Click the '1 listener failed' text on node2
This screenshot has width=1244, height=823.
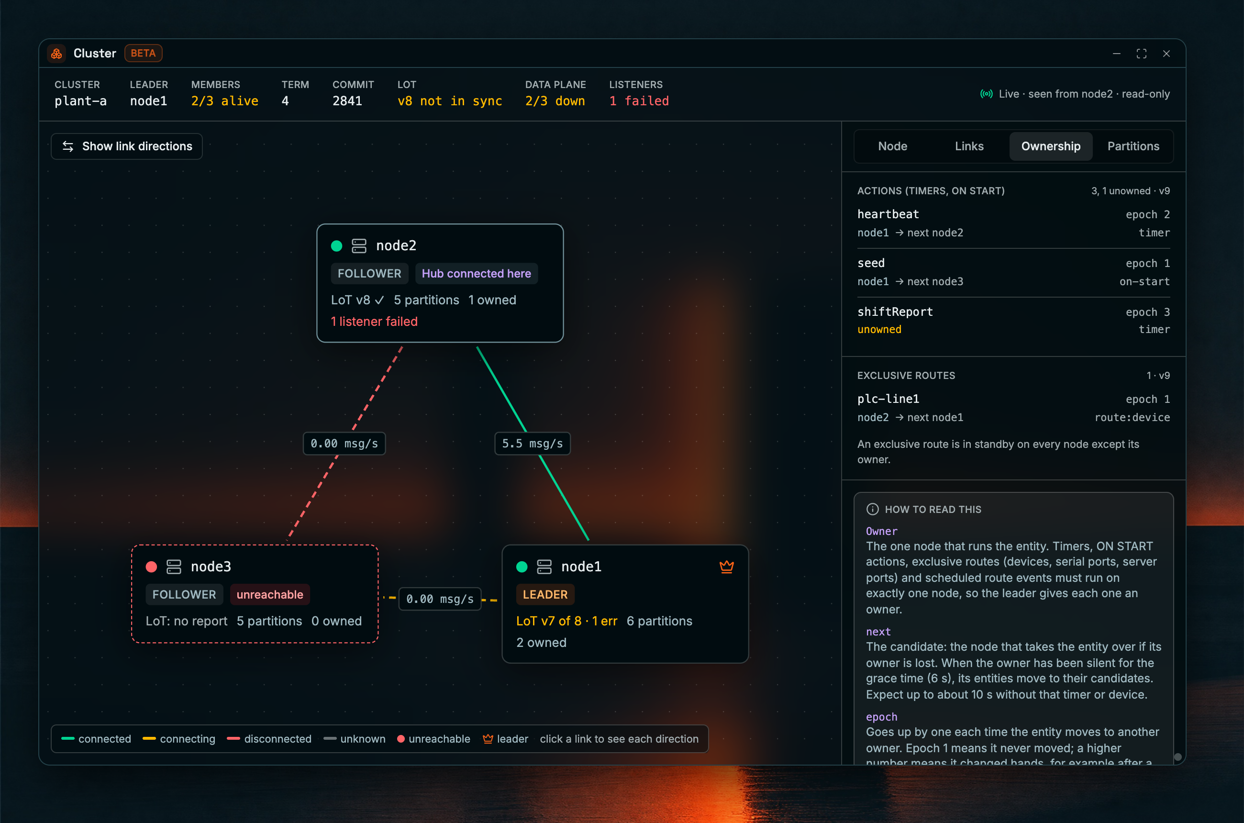tap(374, 321)
